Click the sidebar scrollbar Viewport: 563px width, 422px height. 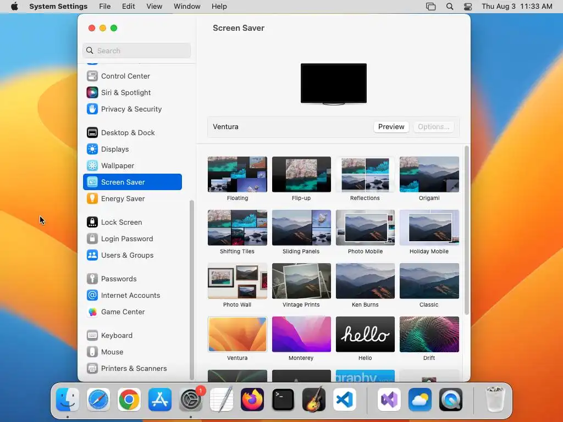191,290
